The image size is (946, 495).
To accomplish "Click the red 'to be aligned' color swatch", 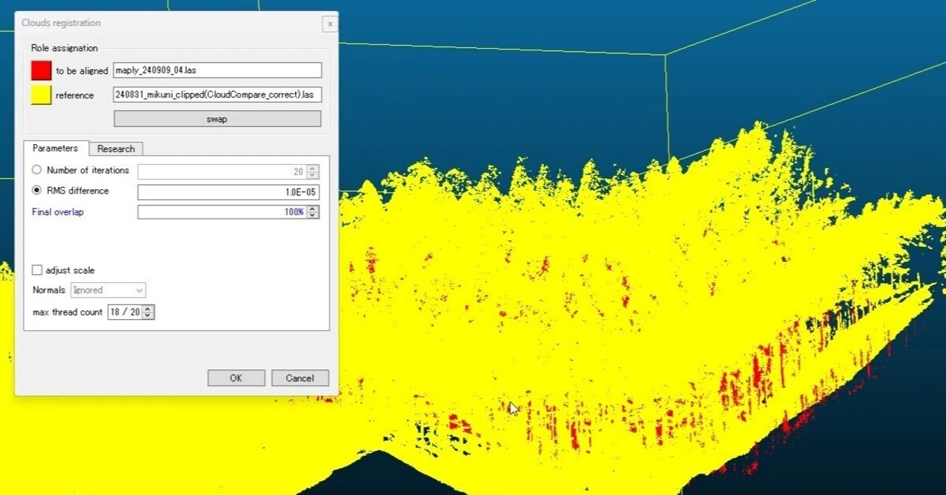I will [x=41, y=70].
